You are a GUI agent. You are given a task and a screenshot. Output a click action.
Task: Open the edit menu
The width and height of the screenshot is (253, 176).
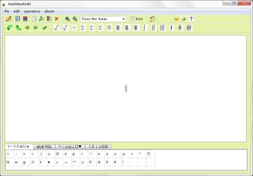click(16, 11)
